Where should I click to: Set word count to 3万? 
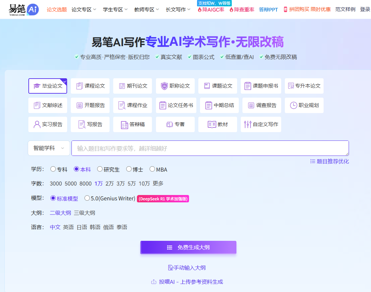(121, 184)
